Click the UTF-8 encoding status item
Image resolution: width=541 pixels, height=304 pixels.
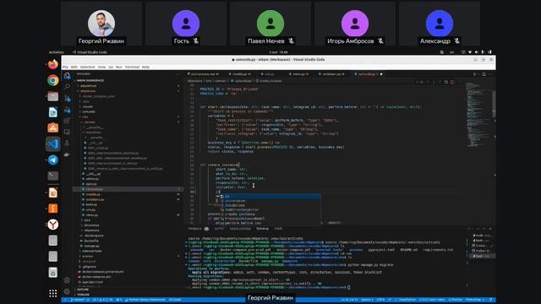(381, 300)
